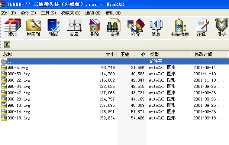Viewport: 229px width, 145px height.
Task: Open the 文件(F) menu
Action: 8,13
